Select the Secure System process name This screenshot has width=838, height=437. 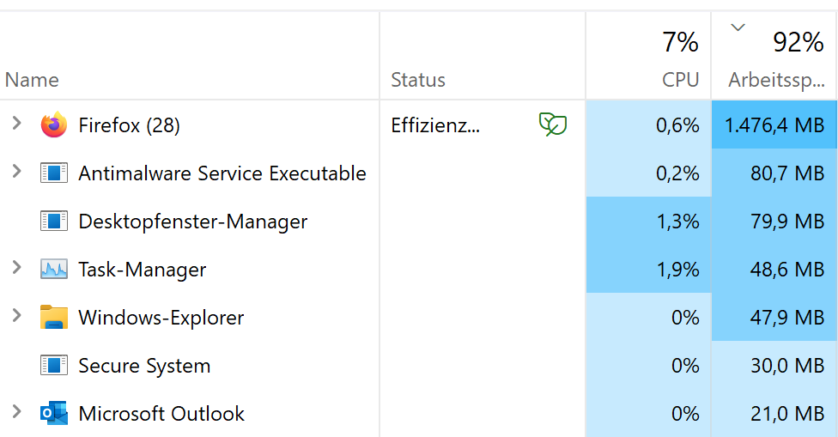[x=144, y=366]
